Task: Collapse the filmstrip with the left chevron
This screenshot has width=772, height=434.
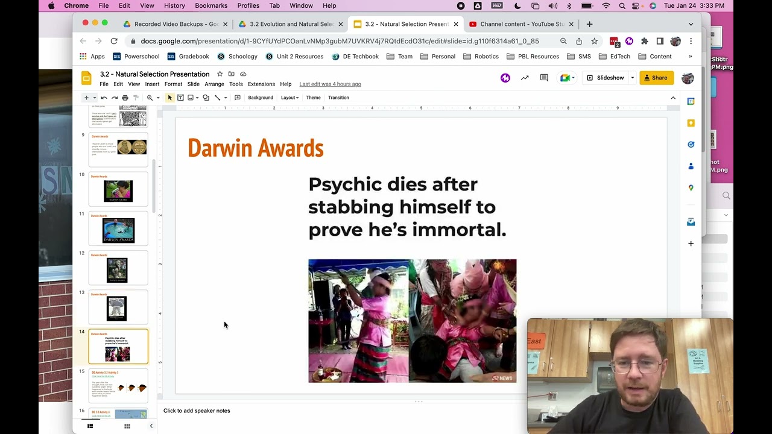Action: 151,426
